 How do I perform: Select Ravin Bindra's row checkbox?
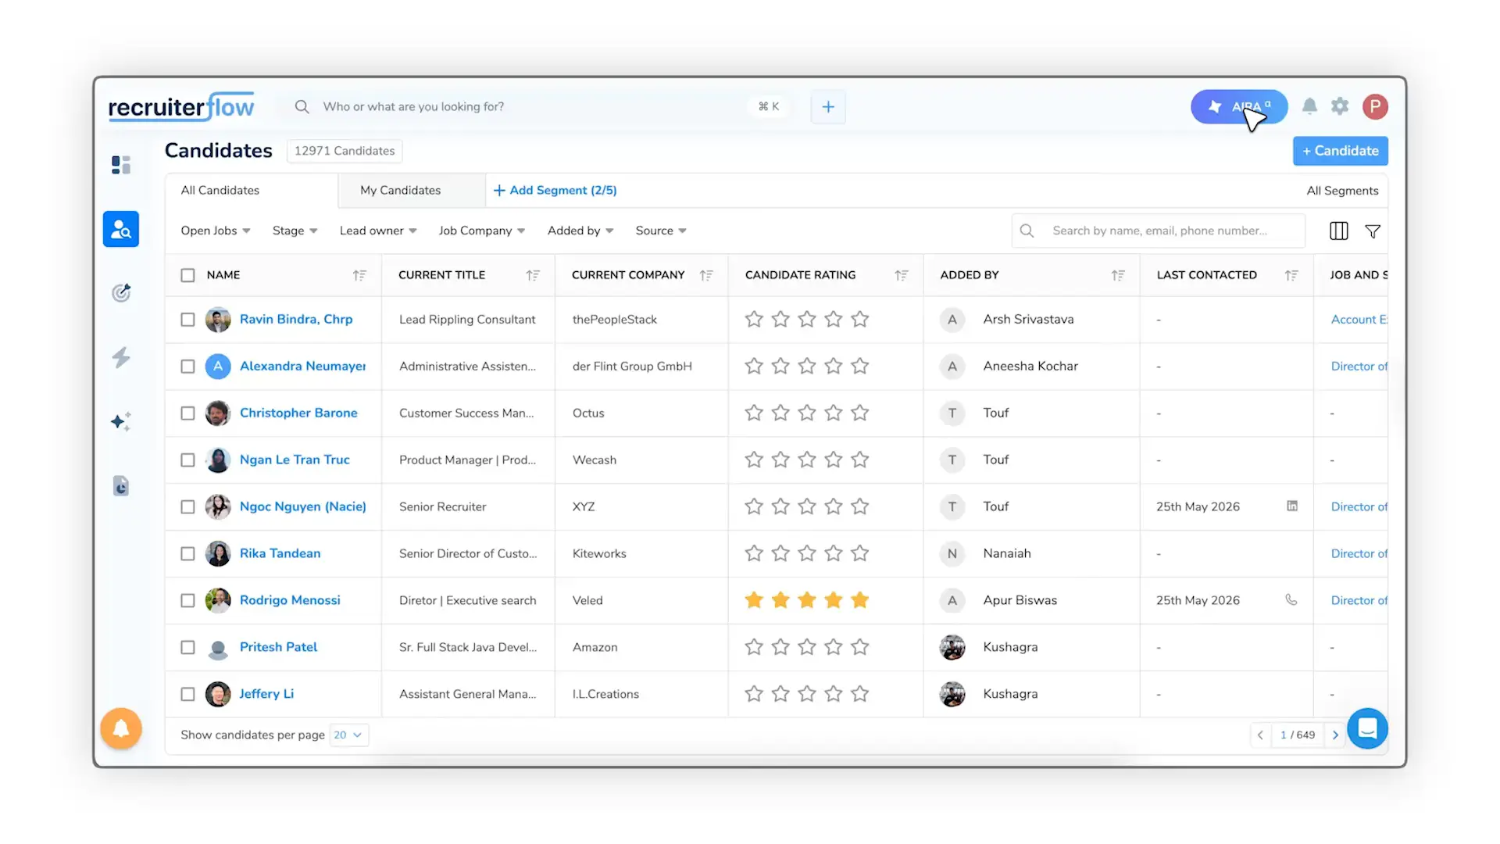(x=187, y=320)
